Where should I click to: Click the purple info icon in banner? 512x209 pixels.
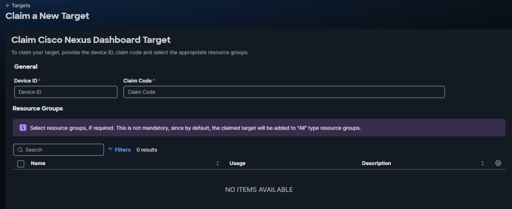click(x=23, y=127)
